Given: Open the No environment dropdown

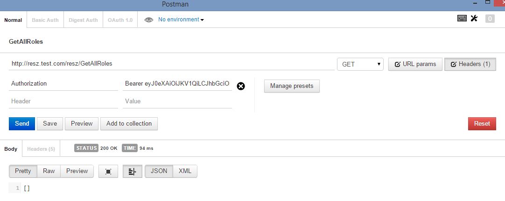Looking at the screenshot, I should [x=181, y=20].
